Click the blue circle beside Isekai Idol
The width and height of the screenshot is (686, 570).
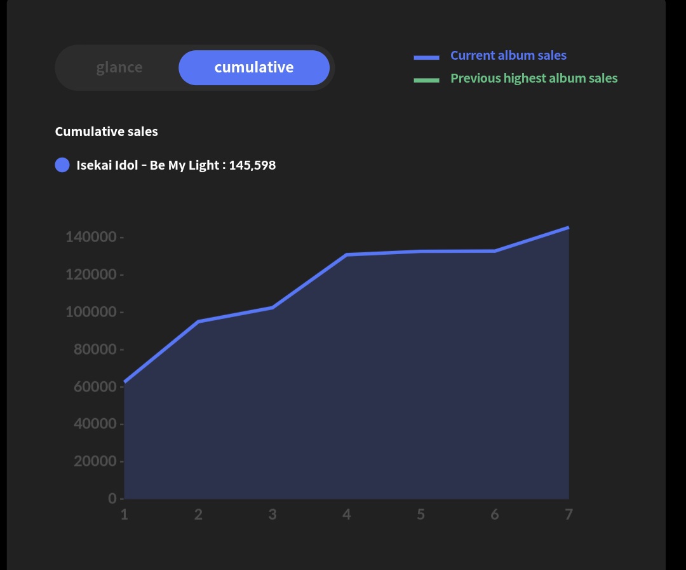[x=62, y=165]
